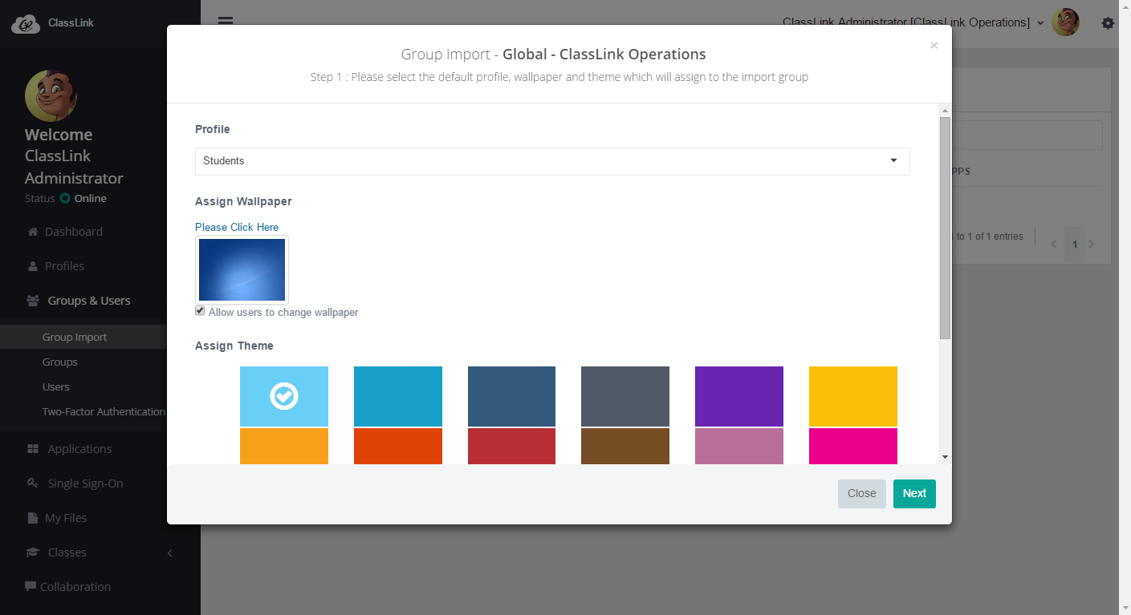Click the dialog vertical scrollbar thumb

click(945, 228)
